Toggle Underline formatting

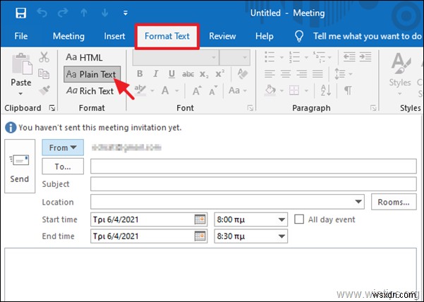pyautogui.click(x=171, y=74)
